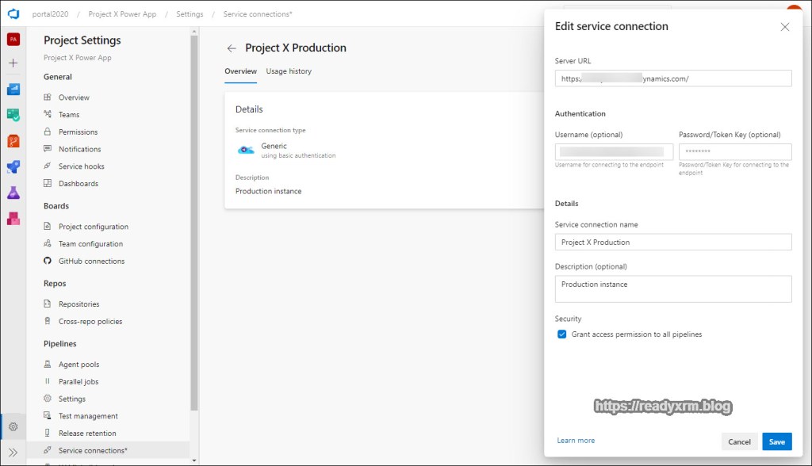This screenshot has height=466, width=812.
Task: Close the Edit service connection panel
Action: pos(785,27)
